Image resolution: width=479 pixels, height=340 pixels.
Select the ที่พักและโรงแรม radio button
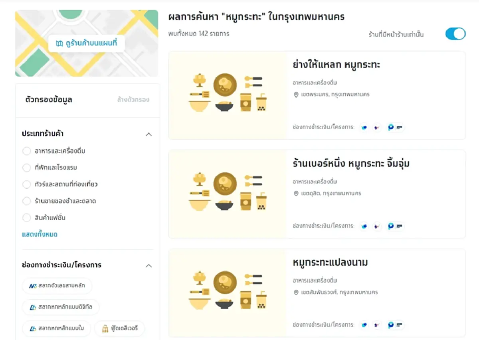click(26, 168)
